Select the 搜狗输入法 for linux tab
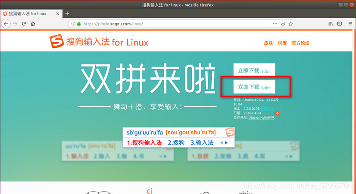The width and height of the screenshot is (356, 194). point(31,14)
